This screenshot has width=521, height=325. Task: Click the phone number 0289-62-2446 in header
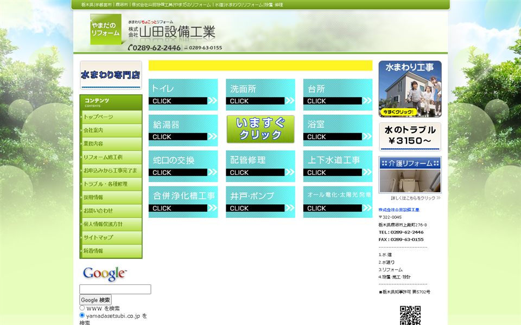click(155, 48)
